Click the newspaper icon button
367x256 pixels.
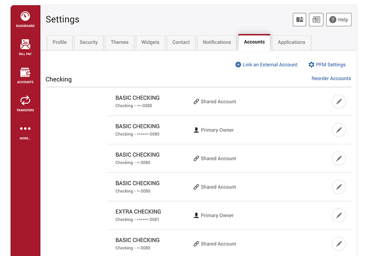(x=316, y=19)
